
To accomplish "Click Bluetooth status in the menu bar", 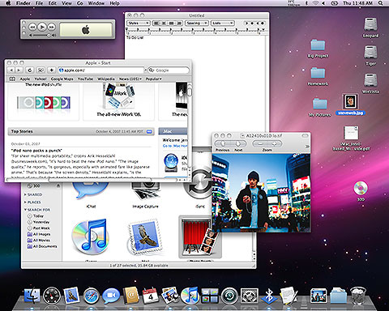I will (x=306, y=3).
